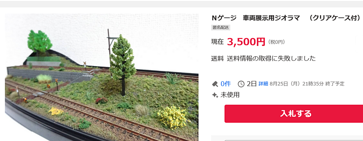Click the sparkle item-condition icon
This screenshot has height=141, width=363.
215,95
